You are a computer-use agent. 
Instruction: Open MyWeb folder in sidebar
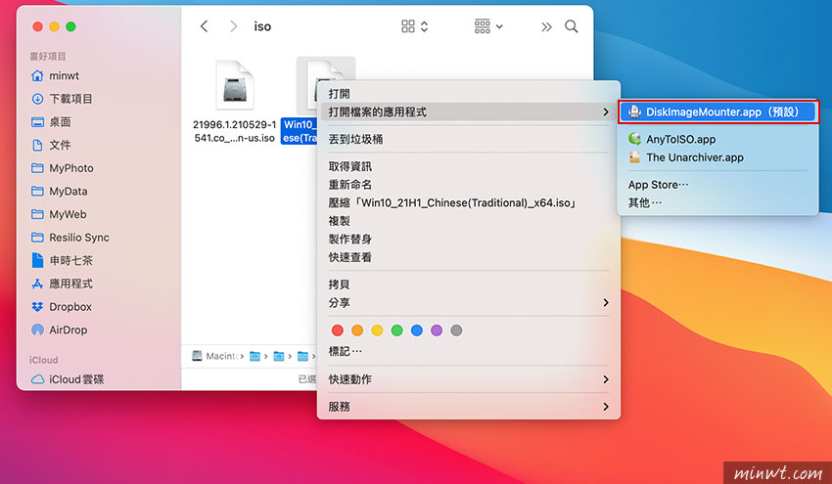[59, 214]
